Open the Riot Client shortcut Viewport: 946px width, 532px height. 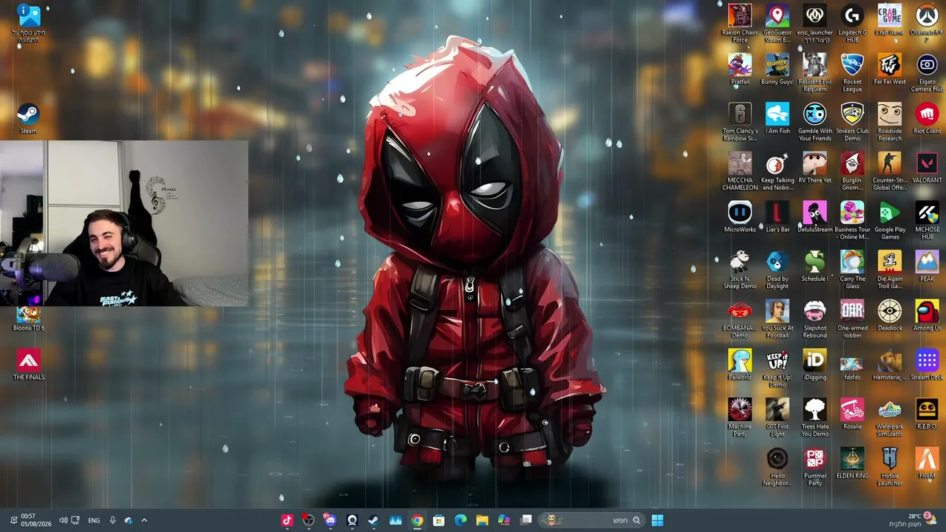(x=927, y=118)
